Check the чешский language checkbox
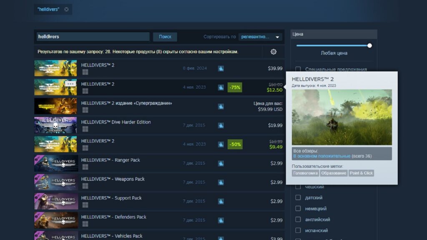The image size is (427, 240). tap(298, 187)
